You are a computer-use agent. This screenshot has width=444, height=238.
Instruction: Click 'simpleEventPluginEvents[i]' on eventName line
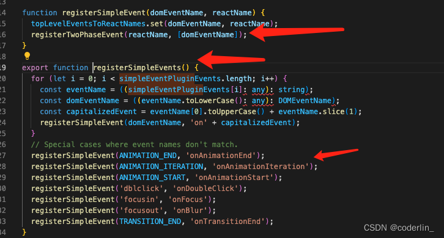click(185, 90)
